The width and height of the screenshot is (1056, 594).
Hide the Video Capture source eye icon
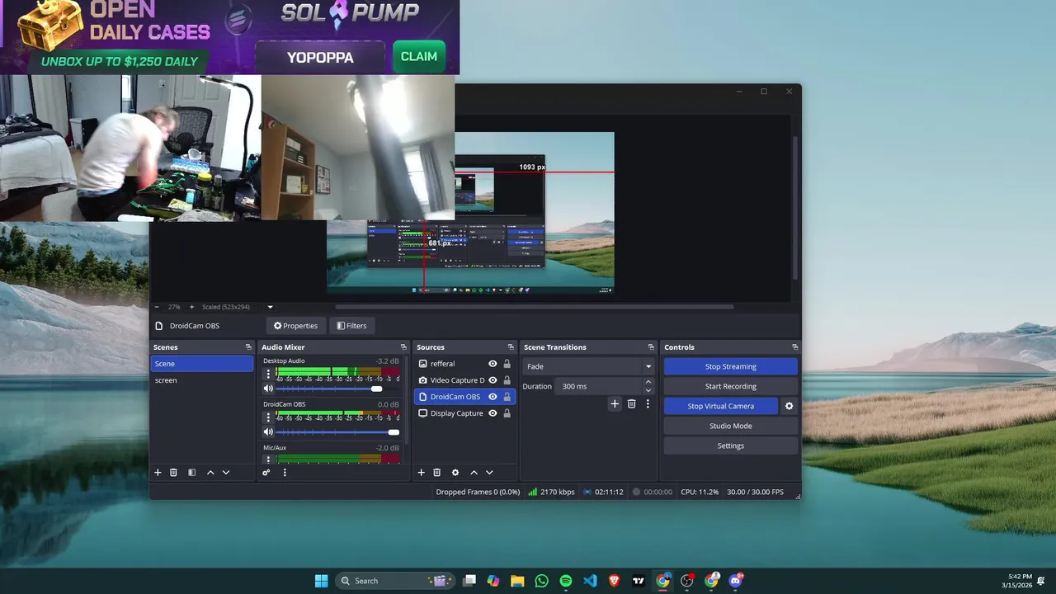pyautogui.click(x=493, y=380)
